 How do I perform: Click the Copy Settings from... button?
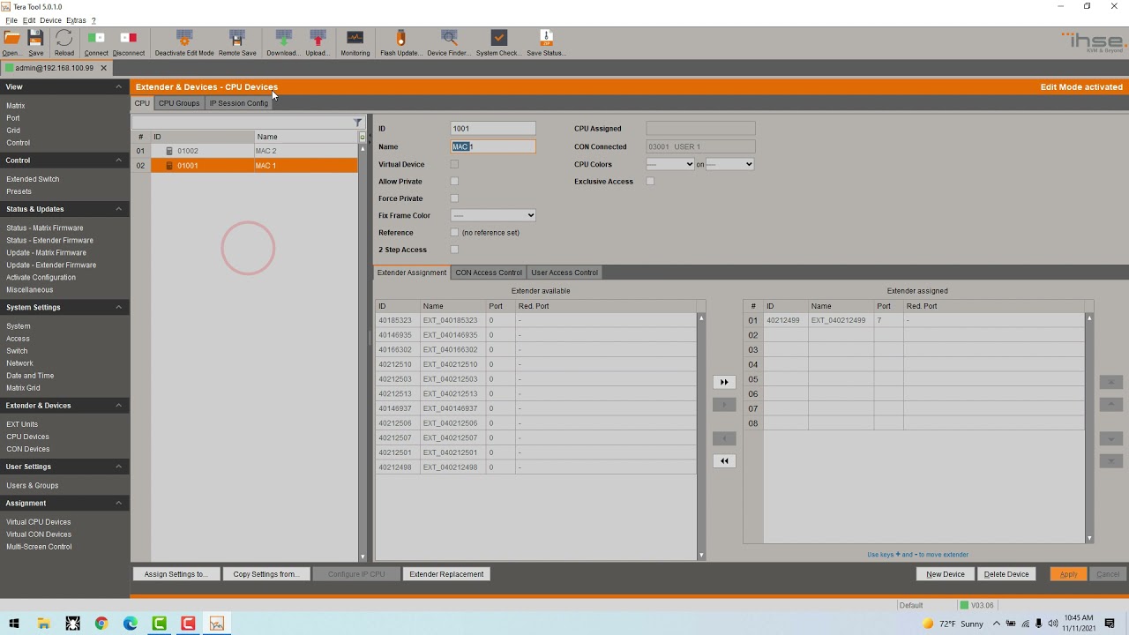pos(265,574)
